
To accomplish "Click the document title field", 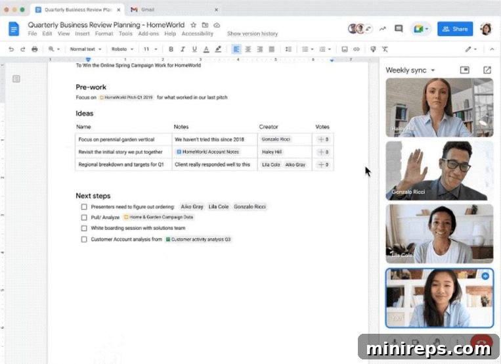I will [x=106, y=25].
